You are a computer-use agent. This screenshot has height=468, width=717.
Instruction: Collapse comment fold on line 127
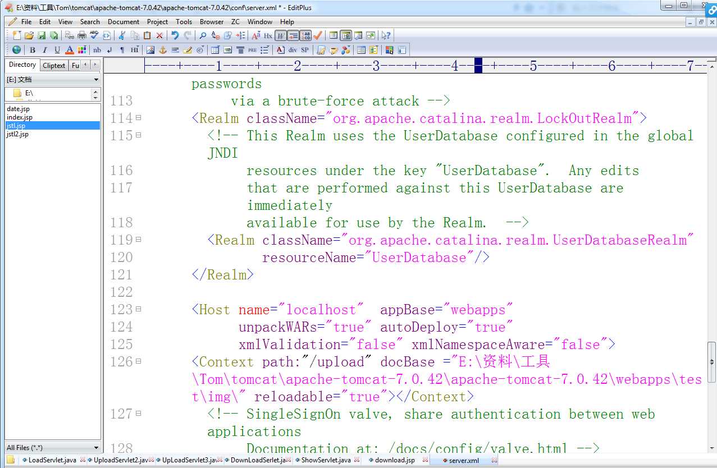coord(138,414)
